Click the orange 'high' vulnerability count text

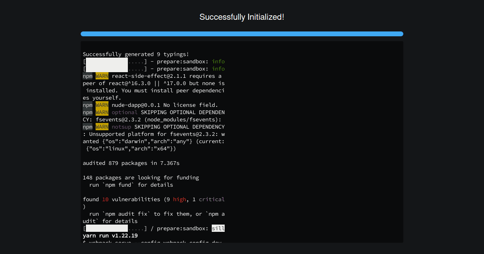[x=179, y=199]
